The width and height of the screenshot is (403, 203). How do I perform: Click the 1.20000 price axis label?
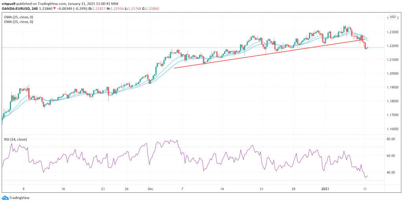(393, 73)
